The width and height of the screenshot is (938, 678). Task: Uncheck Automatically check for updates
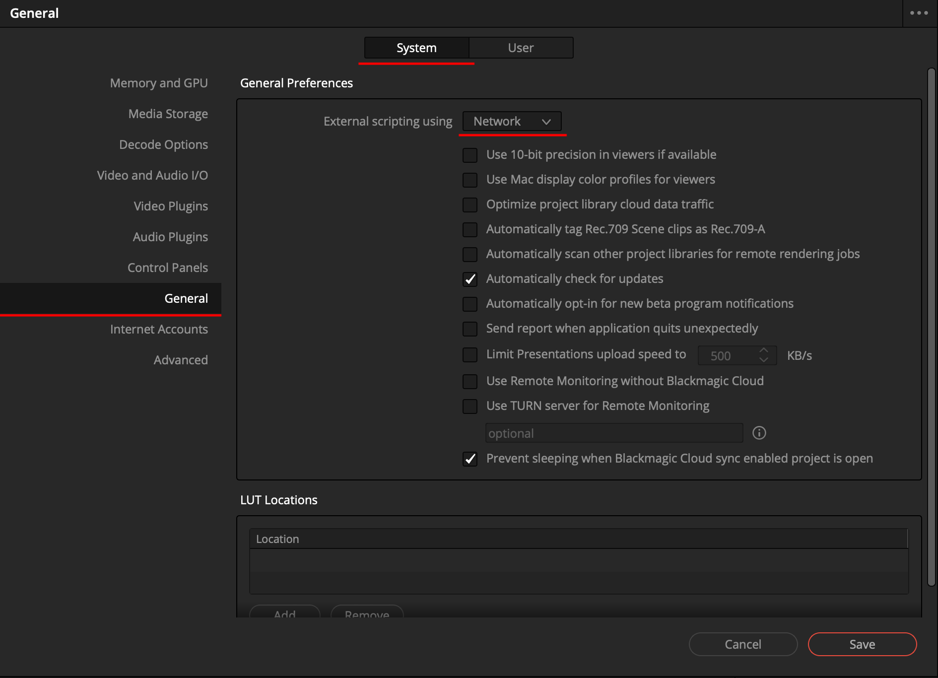point(470,279)
